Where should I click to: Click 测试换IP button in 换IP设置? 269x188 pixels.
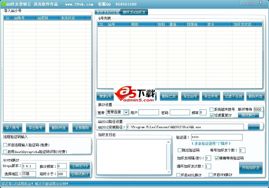pos(248,115)
